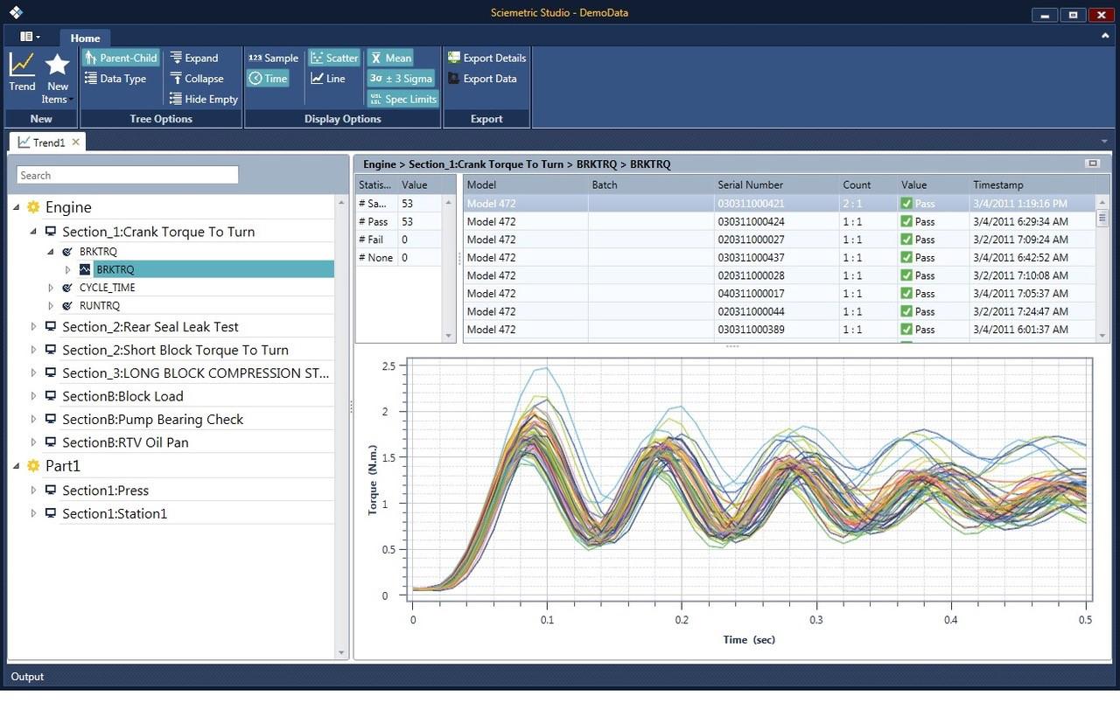Toggle Mean display option
The image size is (1120, 724).
pos(390,58)
